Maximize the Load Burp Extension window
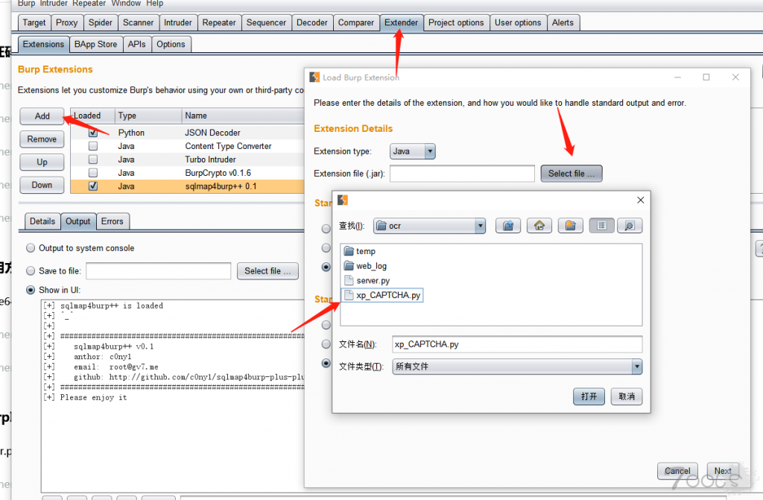Screen dimensions: 763x500 [x=706, y=77]
